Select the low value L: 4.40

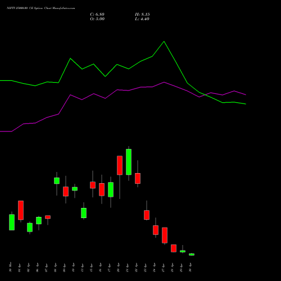coord(142,19)
